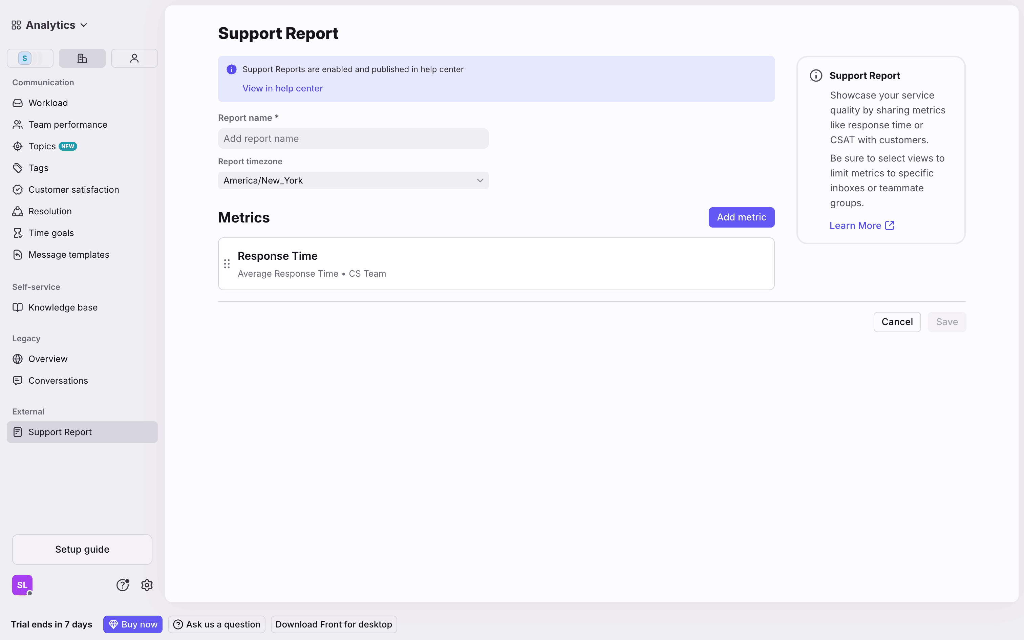
Task: Click the info icon in Support Report card
Action: [x=816, y=75]
